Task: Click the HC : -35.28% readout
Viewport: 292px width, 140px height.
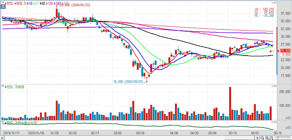Action: [264, 16]
